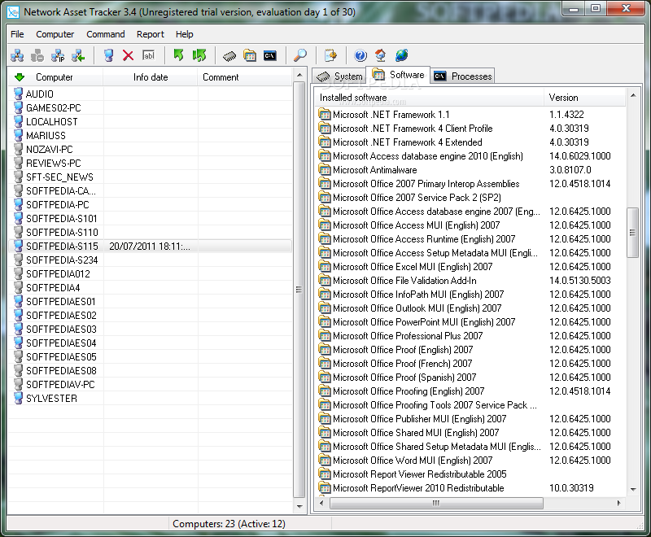Switch to the Processes tab
Screen dimensions: 651x537
462,76
